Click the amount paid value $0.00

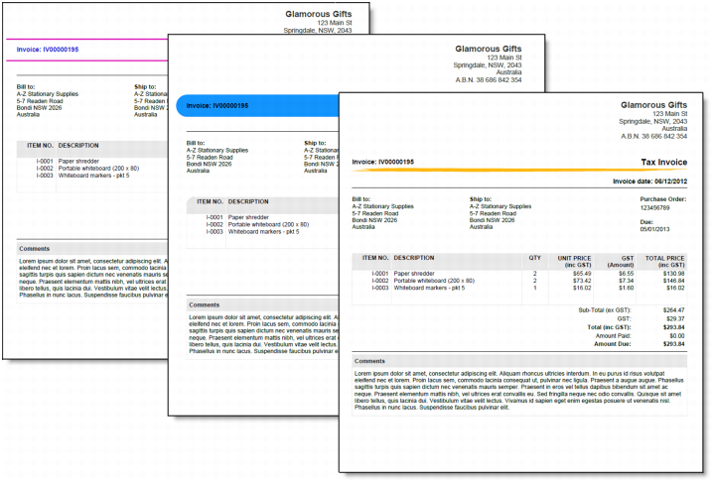tap(677, 336)
